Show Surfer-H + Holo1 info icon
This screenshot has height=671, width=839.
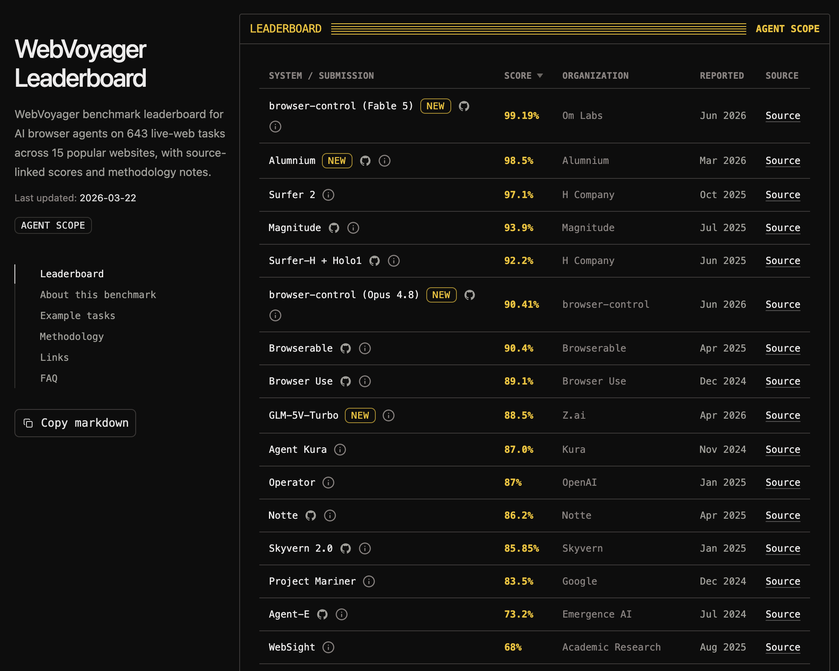tap(394, 261)
